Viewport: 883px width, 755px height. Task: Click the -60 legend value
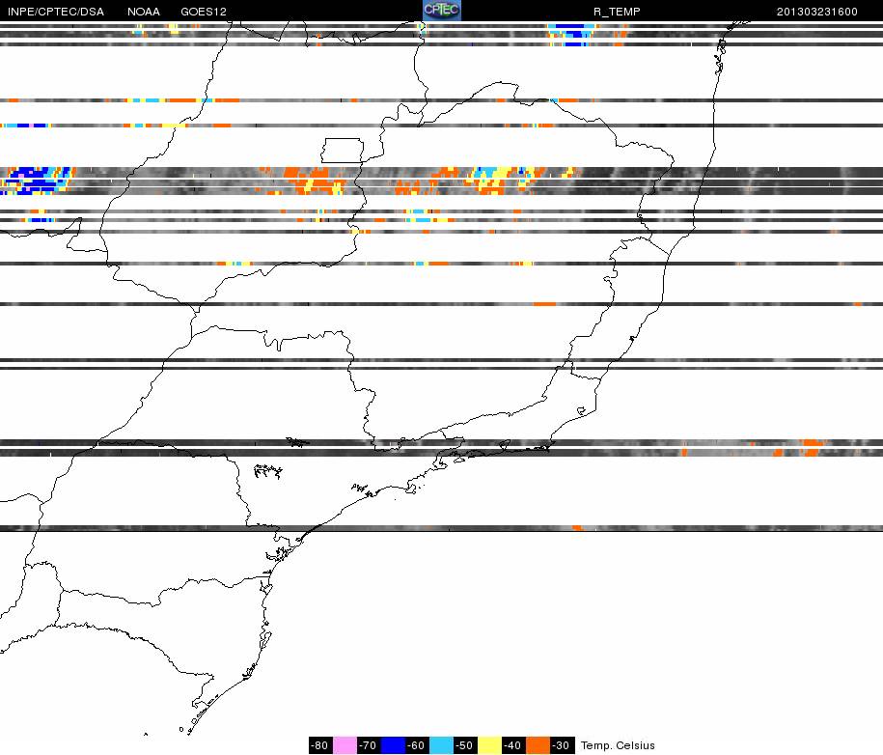coord(417,744)
